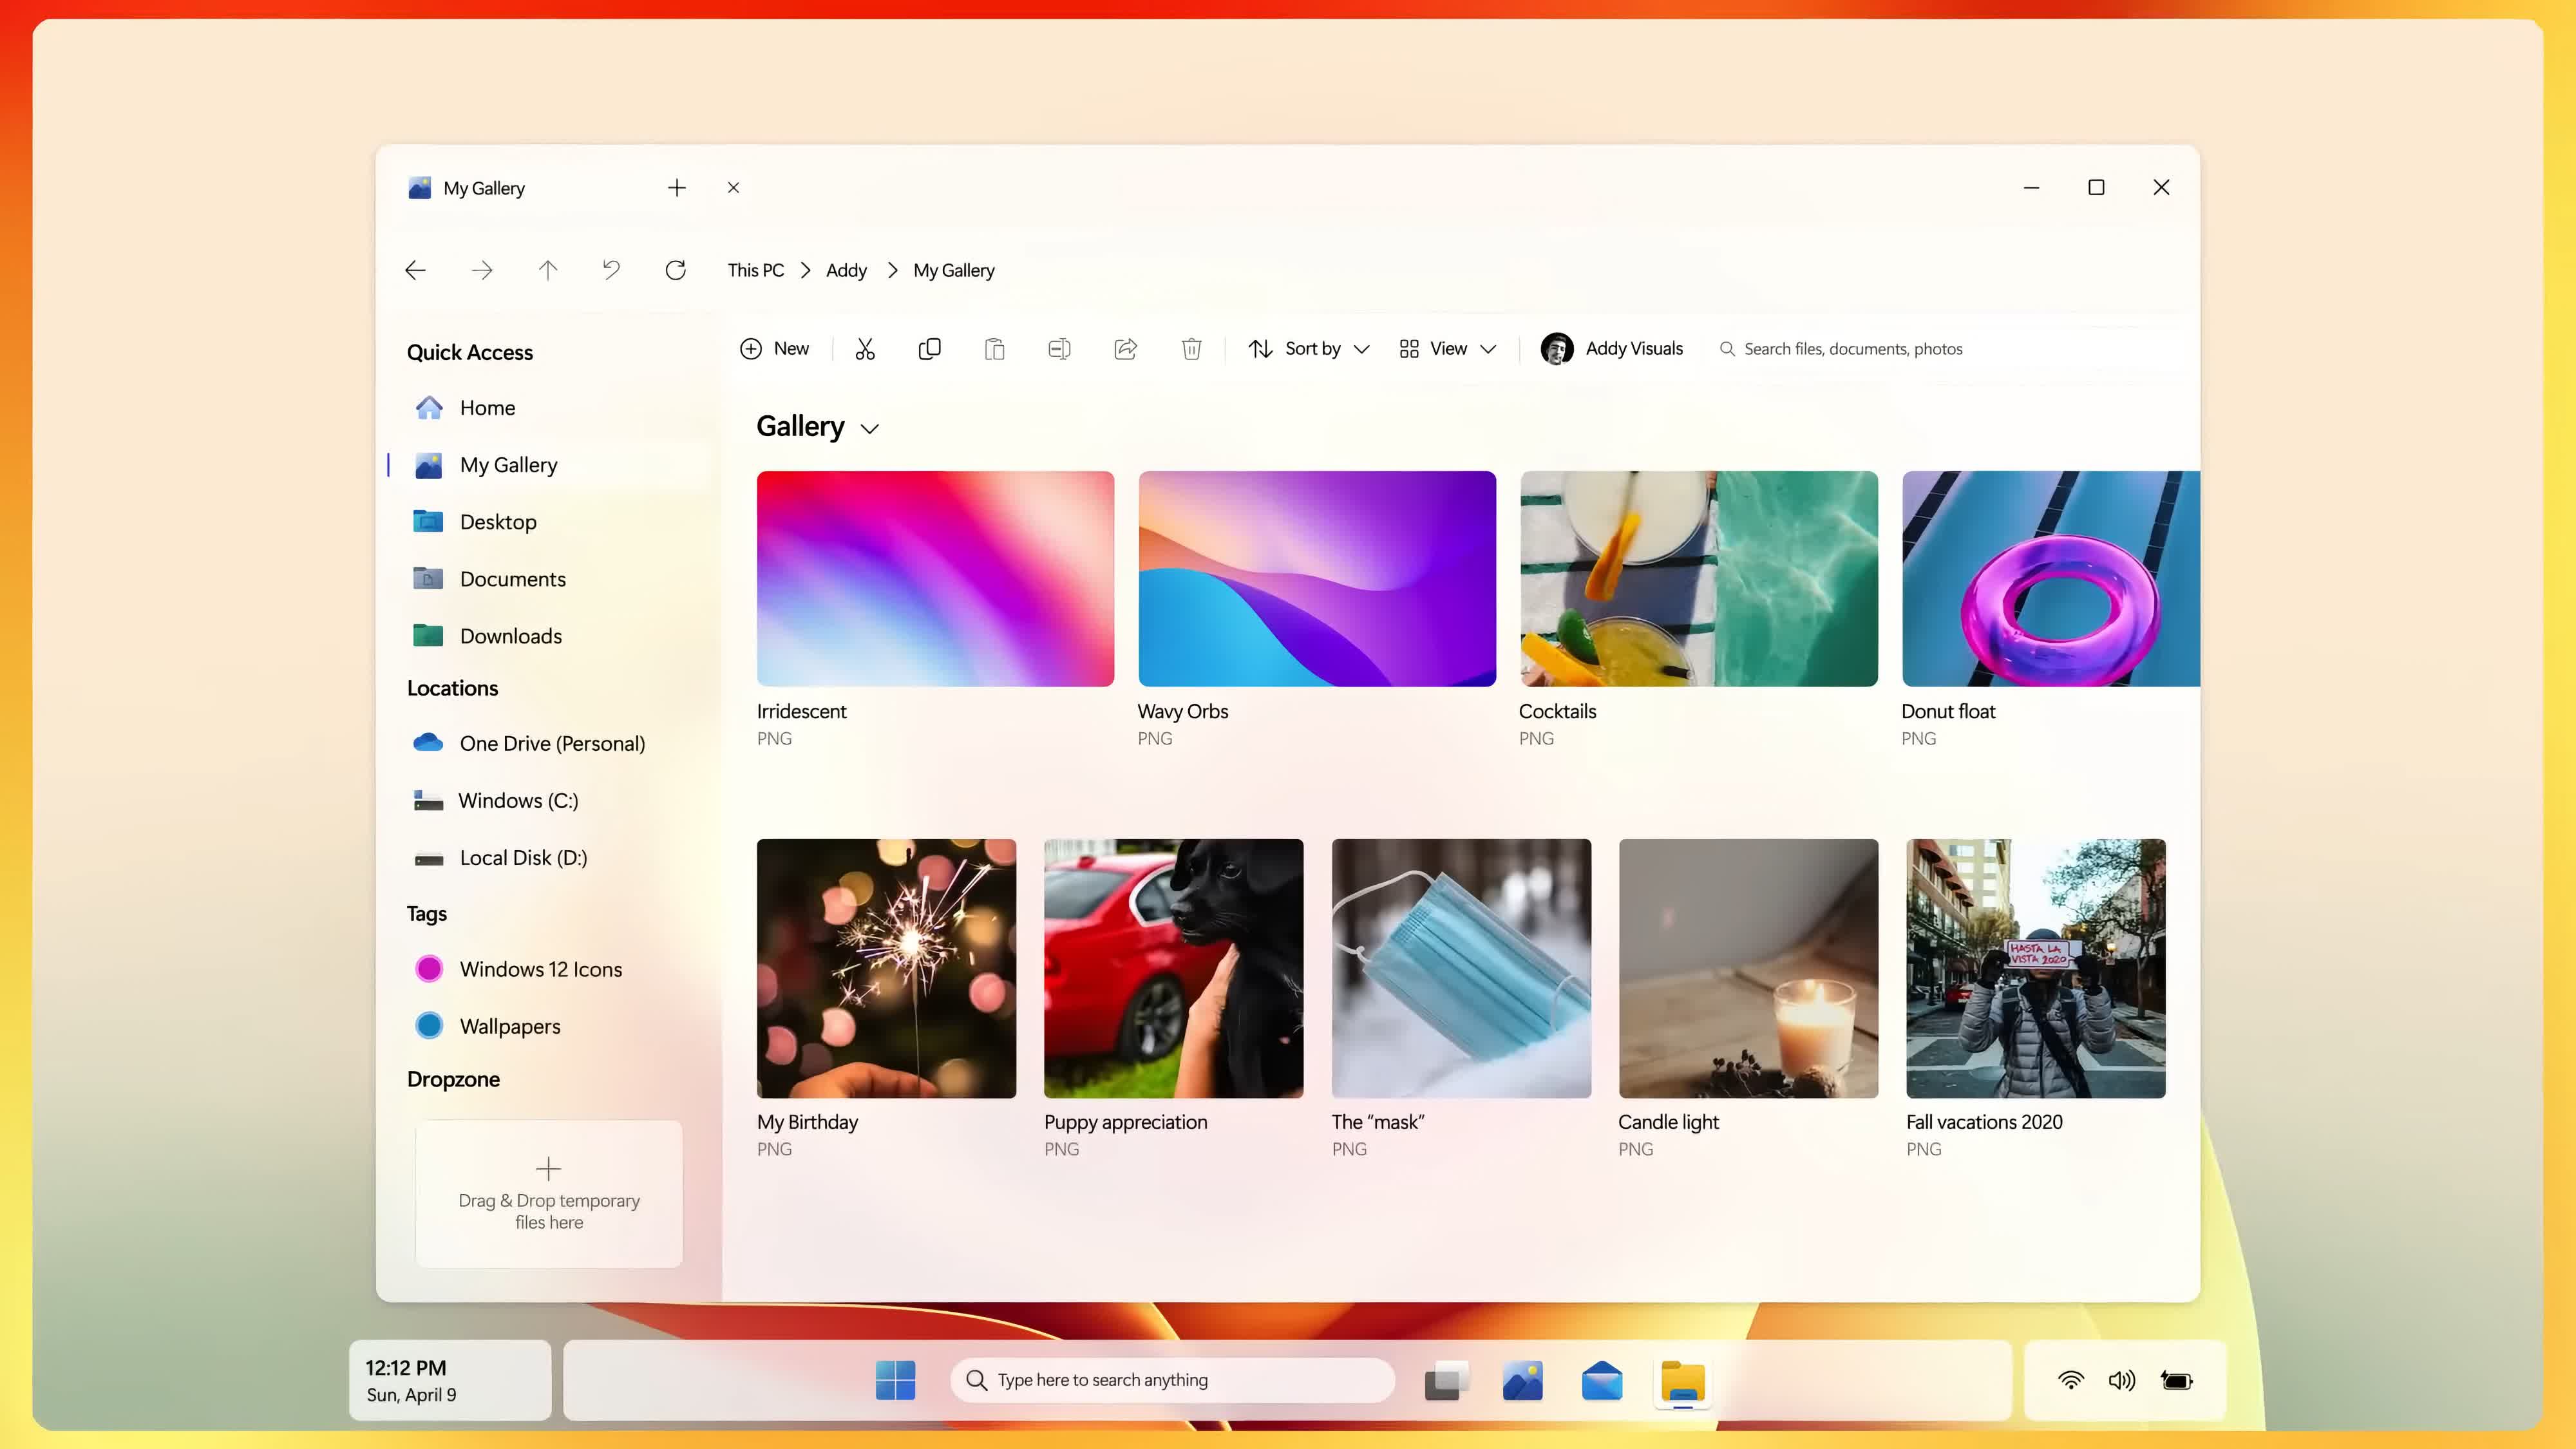Select the My Birthday sparkler image
Screen dimensions: 2576x1449
886,968
